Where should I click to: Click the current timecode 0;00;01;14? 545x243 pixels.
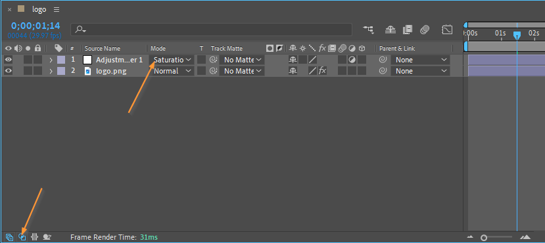tap(36, 26)
